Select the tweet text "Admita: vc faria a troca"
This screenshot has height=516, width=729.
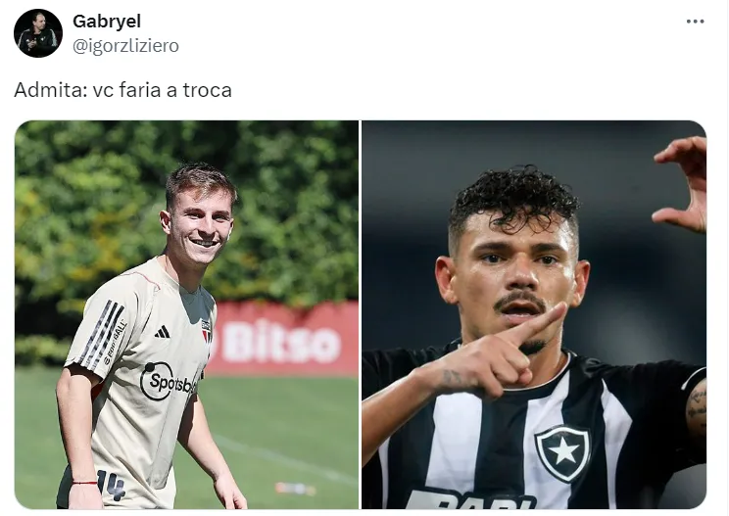pyautogui.click(x=122, y=90)
